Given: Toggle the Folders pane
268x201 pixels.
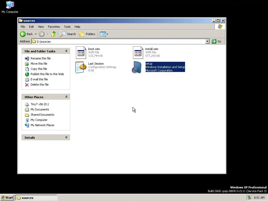Looking at the screenshot, I should point(87,34).
